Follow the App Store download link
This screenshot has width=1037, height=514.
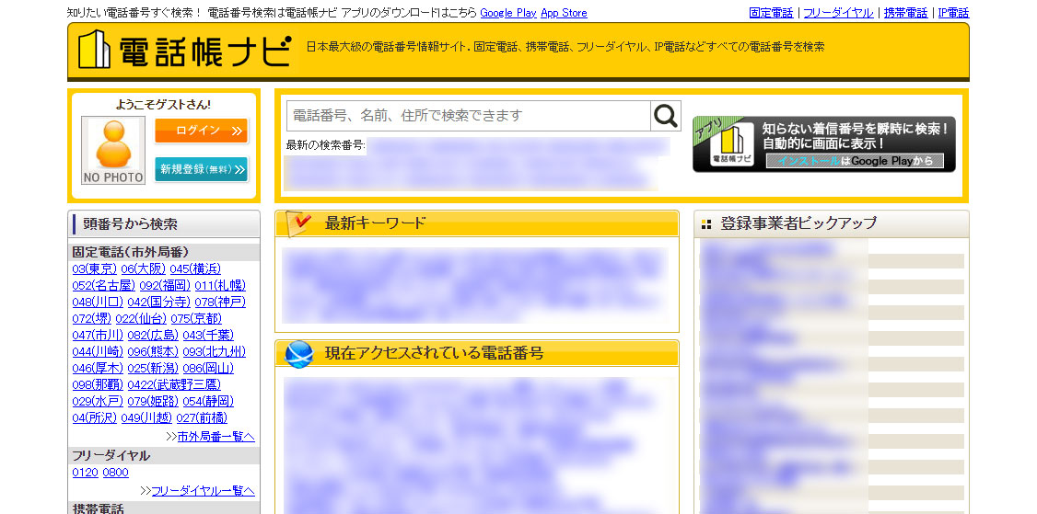[564, 13]
